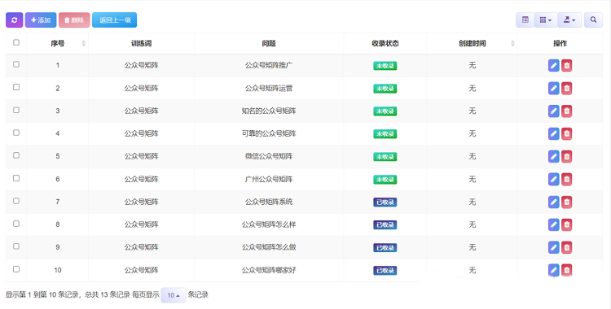Click the 公众号矩阵哪家好 question cell
The height and width of the screenshot is (309, 611).
pos(269,270)
